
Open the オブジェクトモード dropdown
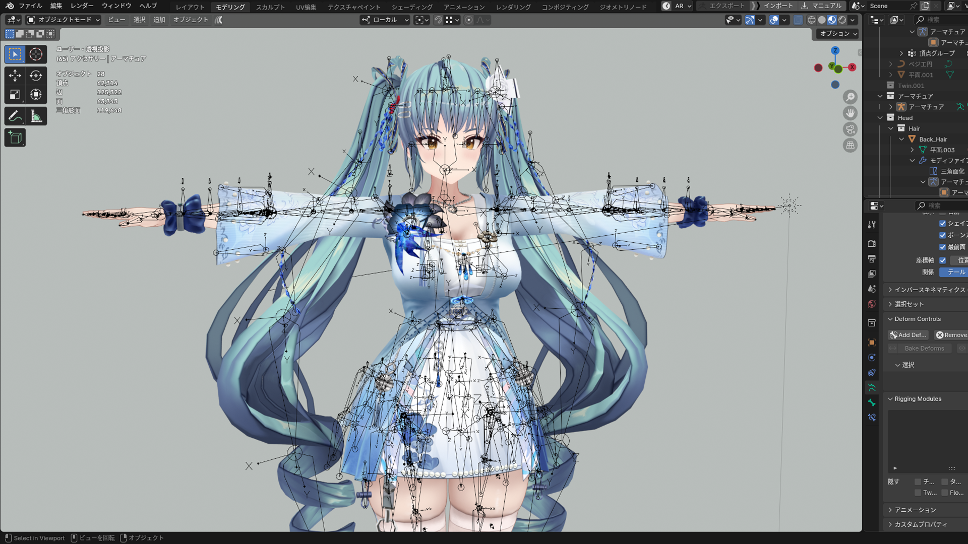(x=64, y=20)
